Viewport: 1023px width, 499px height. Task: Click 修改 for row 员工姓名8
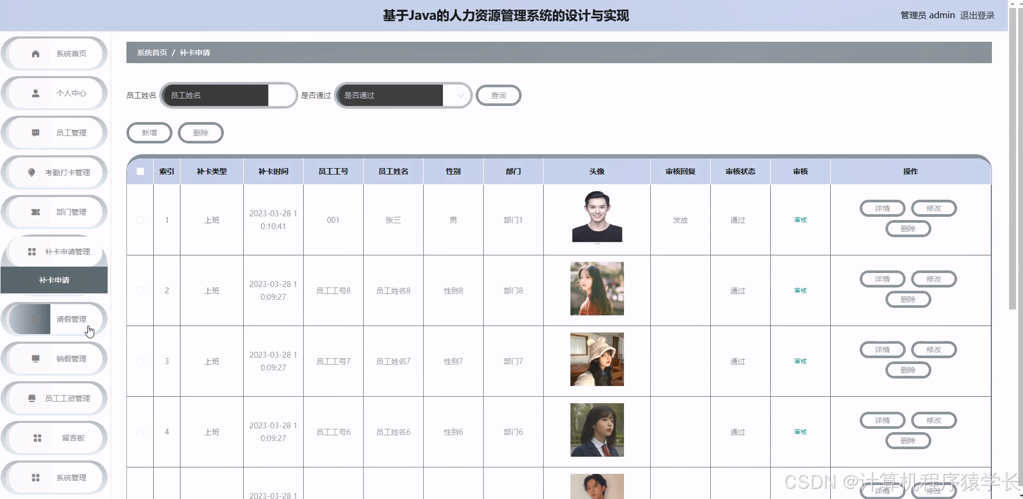click(x=934, y=279)
